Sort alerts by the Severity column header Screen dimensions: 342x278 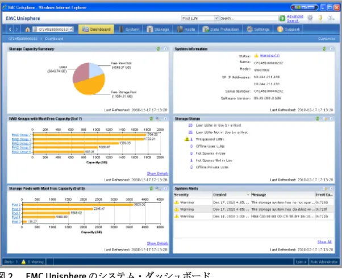point(193,194)
